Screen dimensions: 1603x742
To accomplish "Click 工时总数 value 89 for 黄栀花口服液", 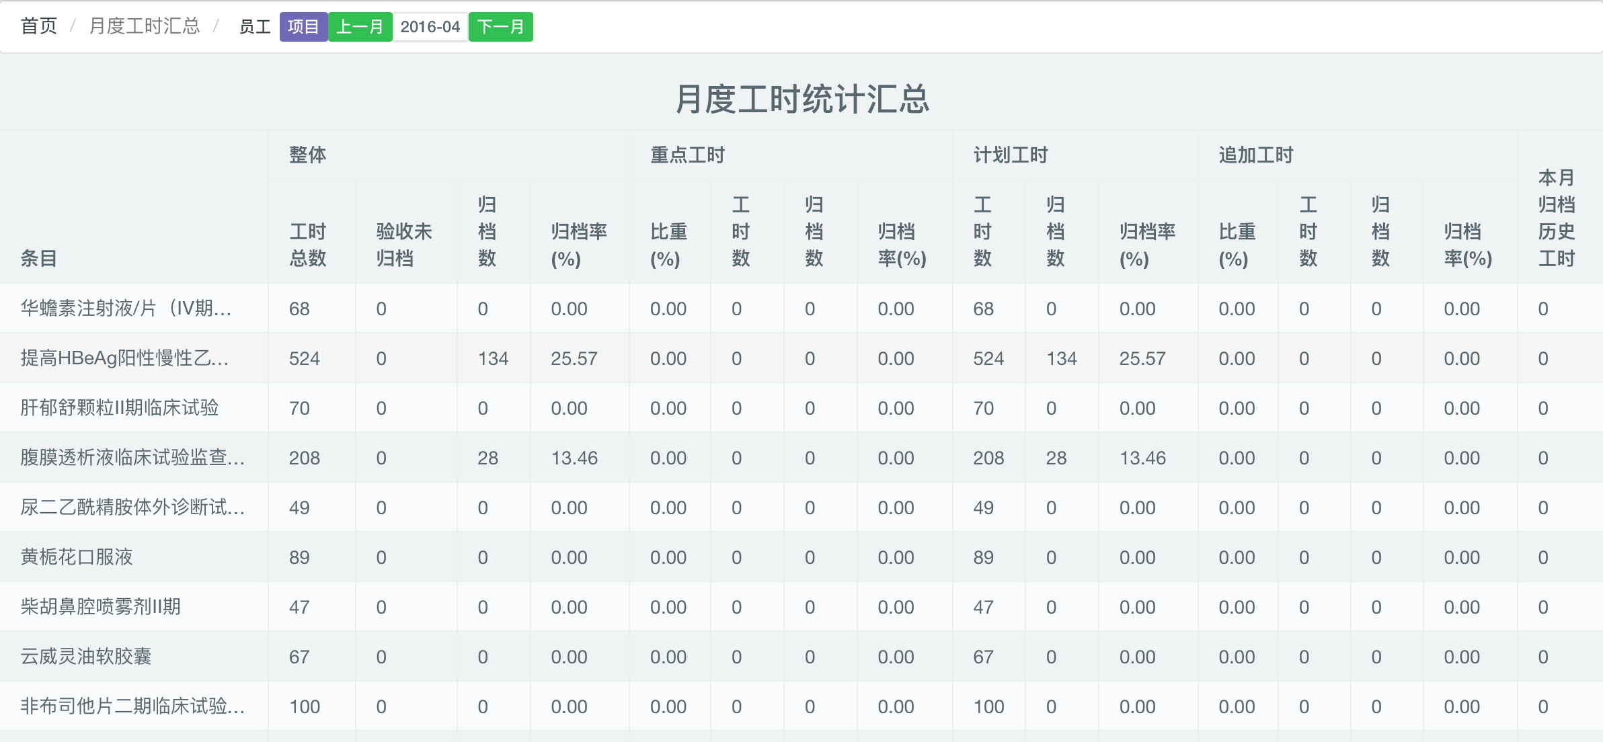I will pyautogui.click(x=299, y=557).
